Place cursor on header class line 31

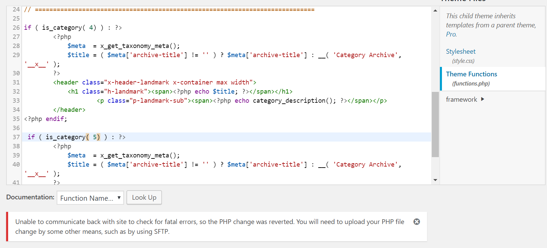pos(155,82)
